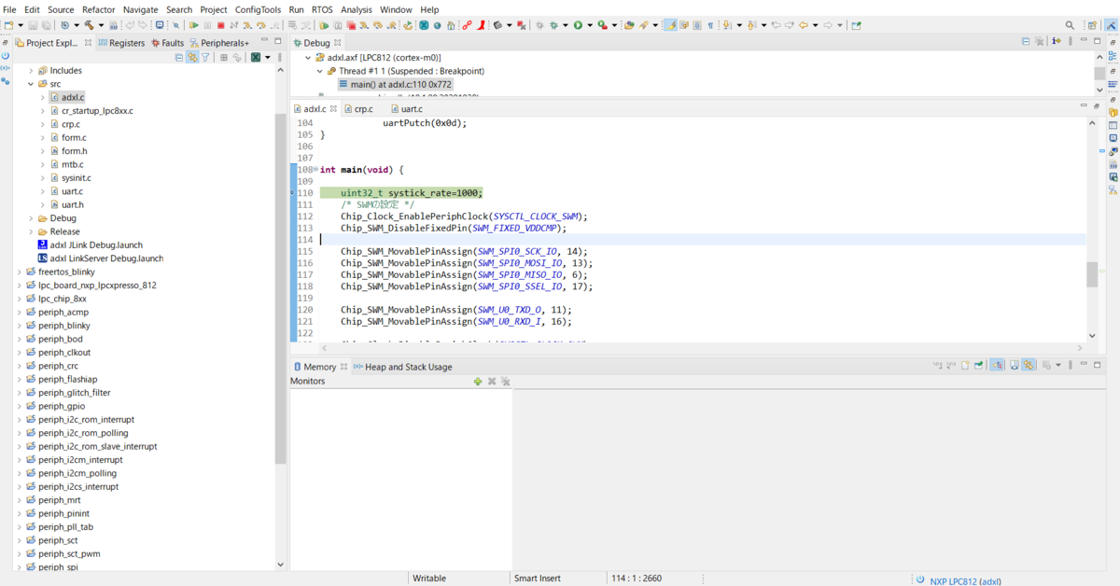This screenshot has height=586, width=1120.
Task: Click the hammer Build icon in the toolbar
Action: (90, 25)
